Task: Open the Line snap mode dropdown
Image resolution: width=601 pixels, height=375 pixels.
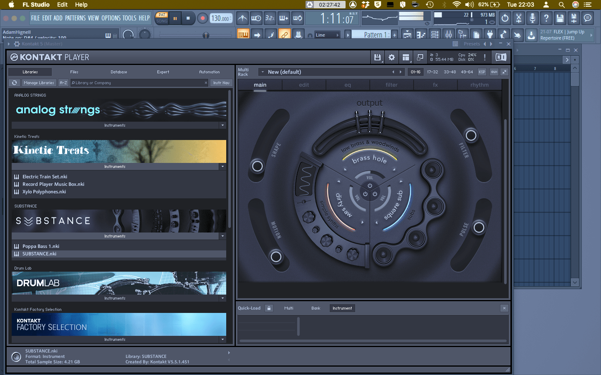Action: [327, 35]
